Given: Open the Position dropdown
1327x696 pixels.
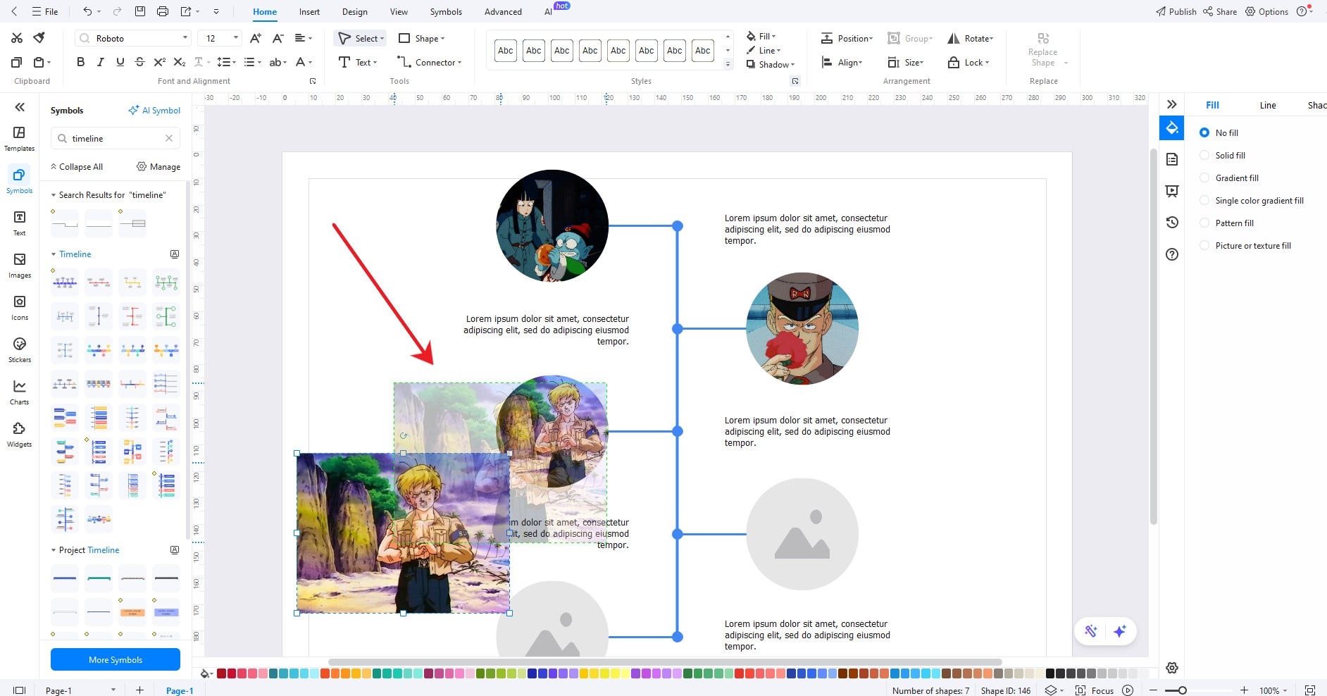Looking at the screenshot, I should coord(847,39).
